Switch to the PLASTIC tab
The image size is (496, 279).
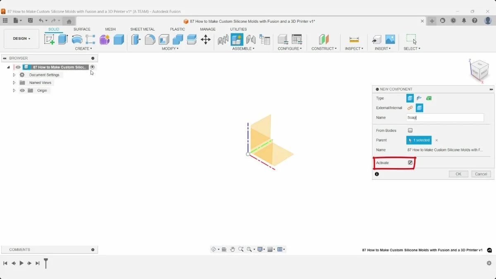click(177, 29)
